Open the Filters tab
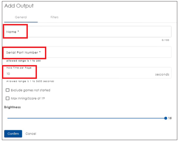The image size is (180, 142). [54, 17]
